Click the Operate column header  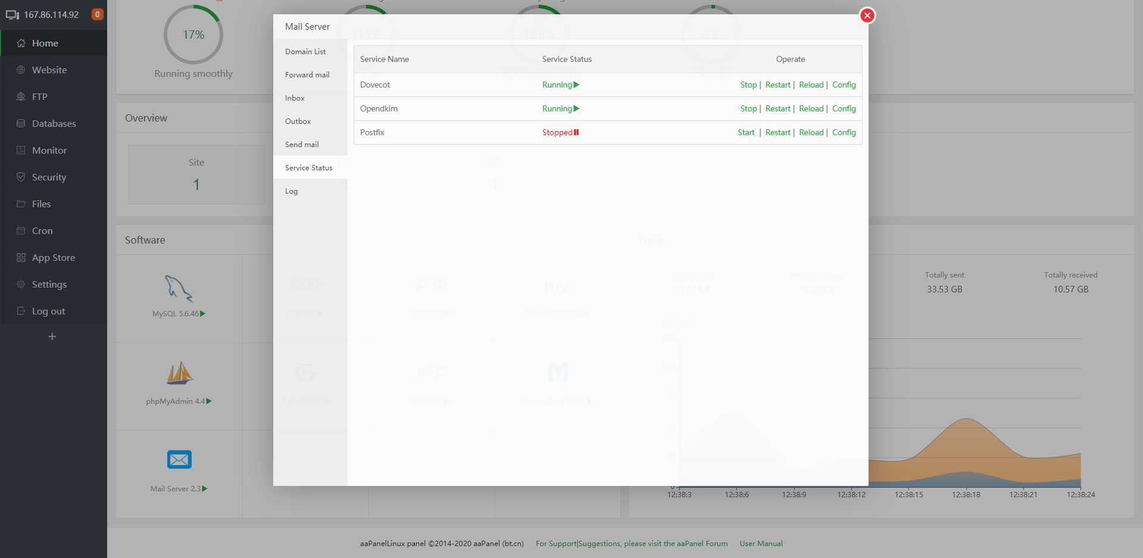(791, 60)
